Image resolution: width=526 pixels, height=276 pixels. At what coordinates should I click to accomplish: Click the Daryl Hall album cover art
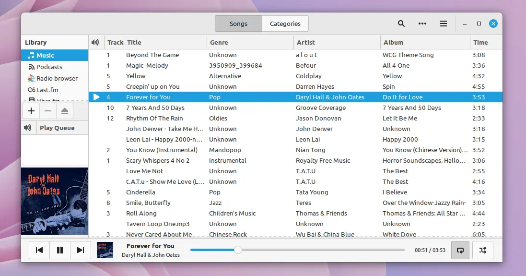coord(55,201)
